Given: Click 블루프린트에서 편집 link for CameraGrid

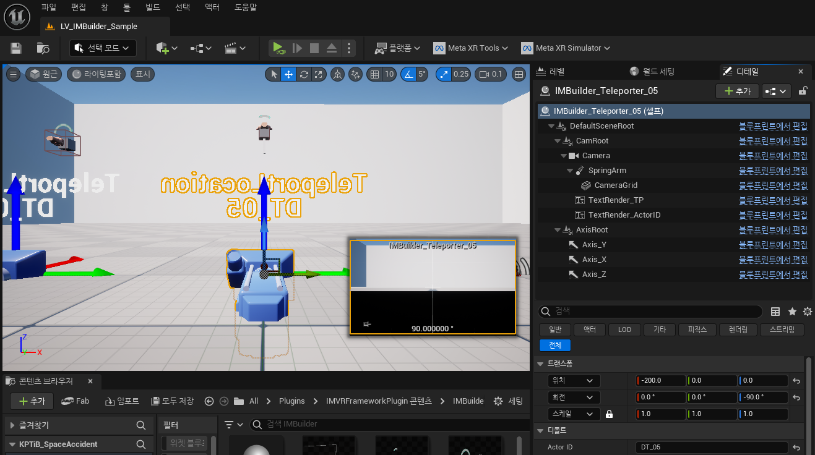Looking at the screenshot, I should coord(773,185).
